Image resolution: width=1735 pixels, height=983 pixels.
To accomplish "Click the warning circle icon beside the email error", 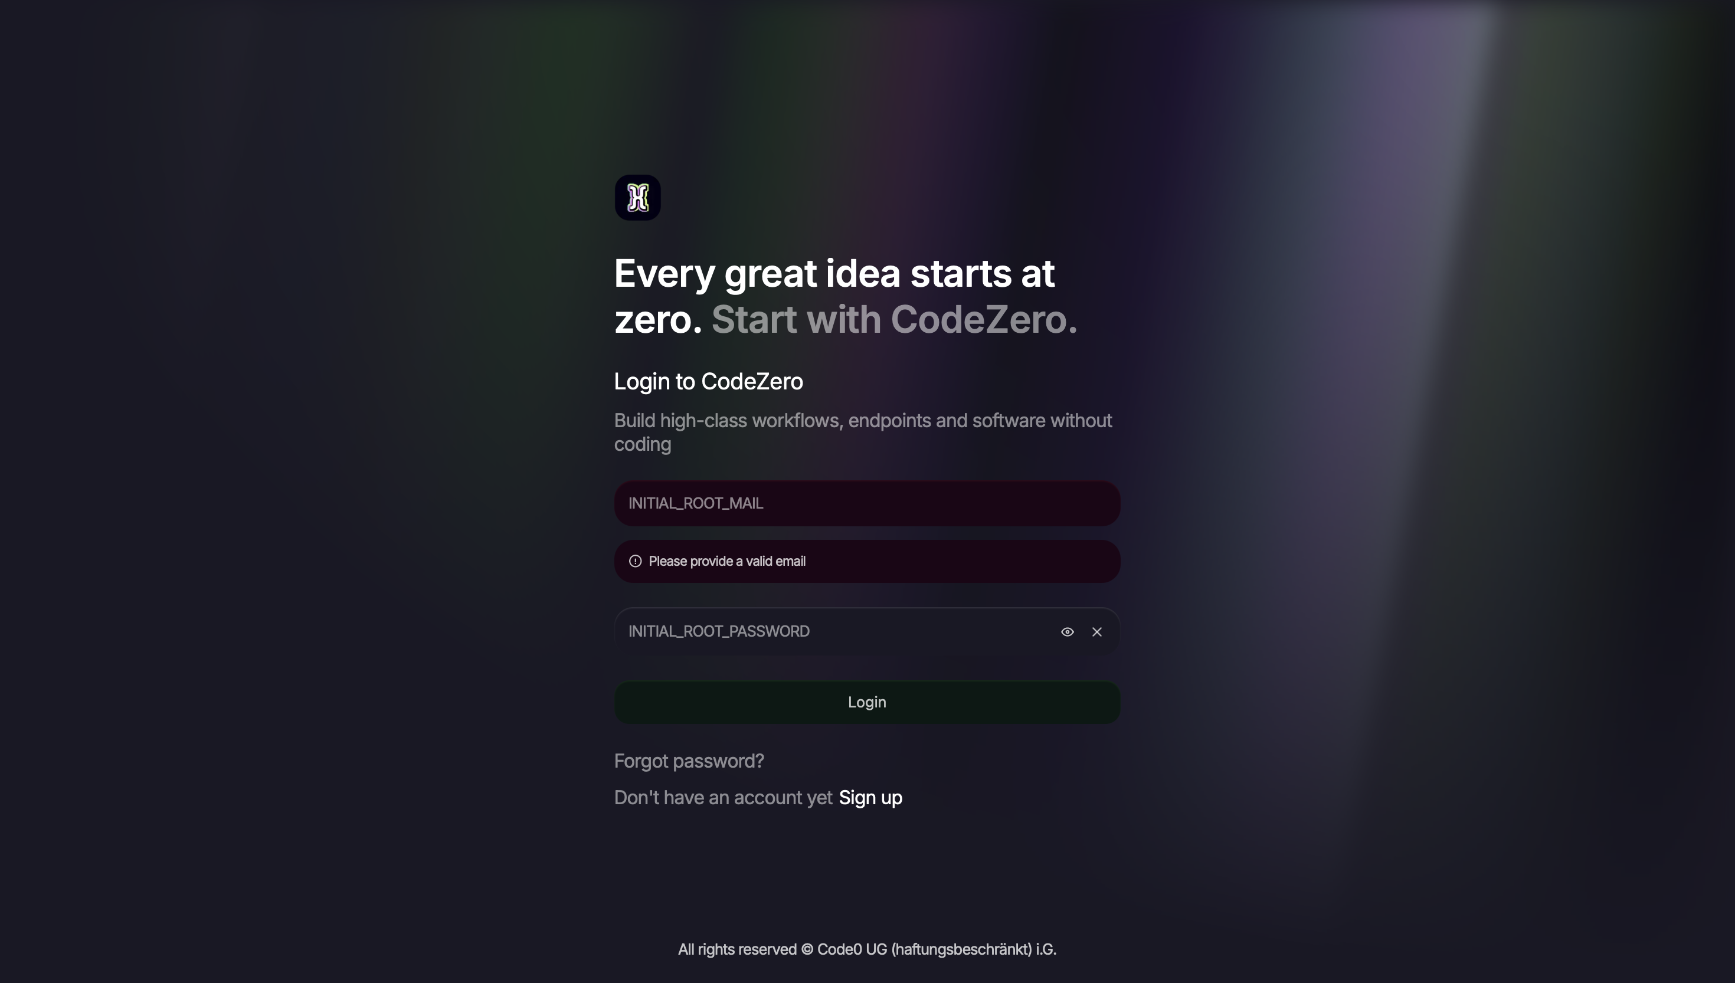I will 635,561.
